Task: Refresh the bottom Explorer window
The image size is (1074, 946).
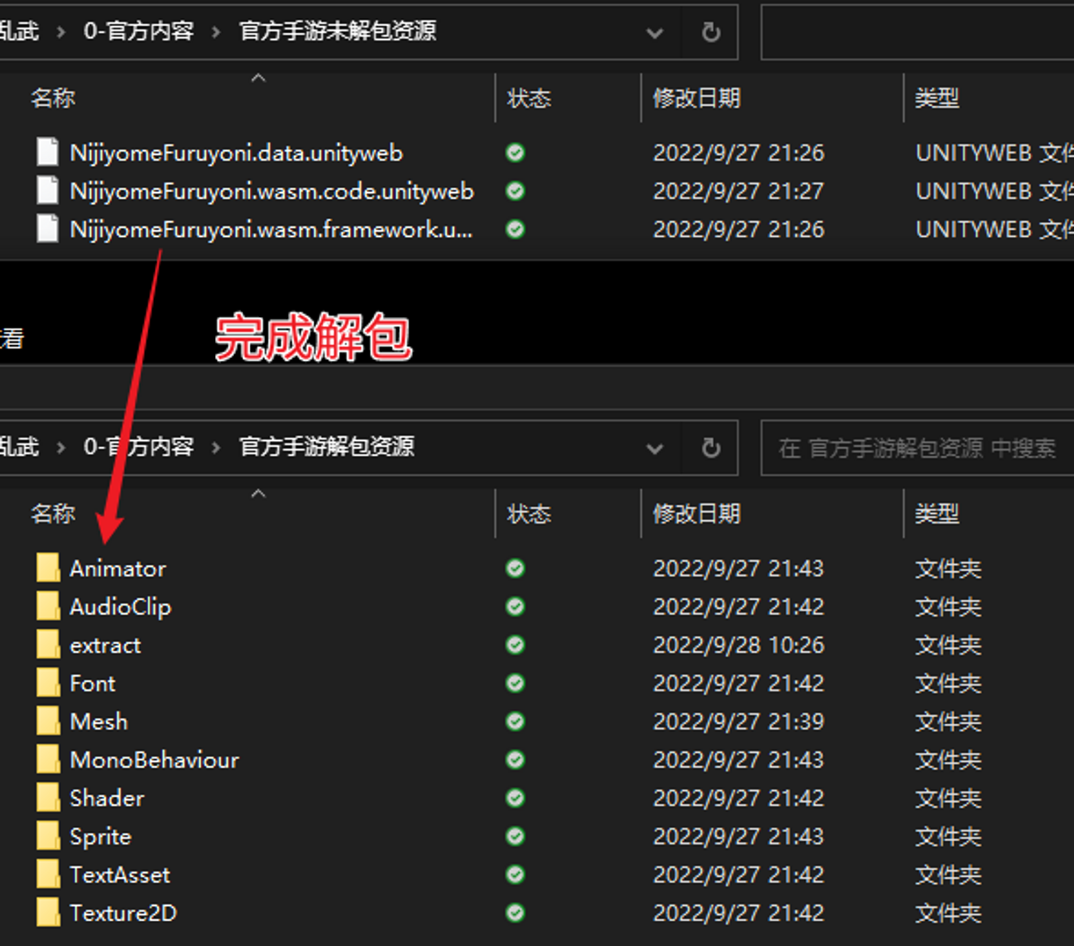Action: click(710, 449)
